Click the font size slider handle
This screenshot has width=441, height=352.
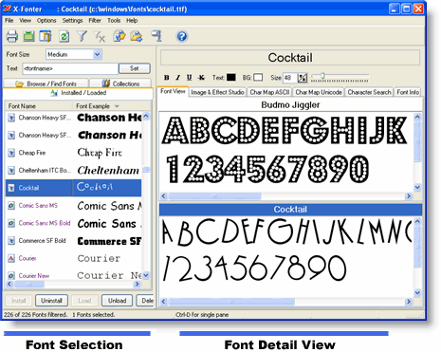pyautogui.click(x=322, y=76)
